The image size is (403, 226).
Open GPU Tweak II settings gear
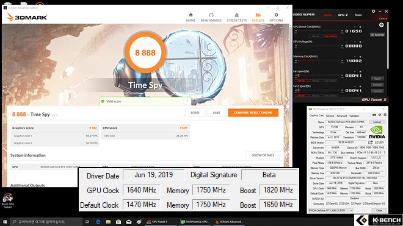(x=374, y=12)
